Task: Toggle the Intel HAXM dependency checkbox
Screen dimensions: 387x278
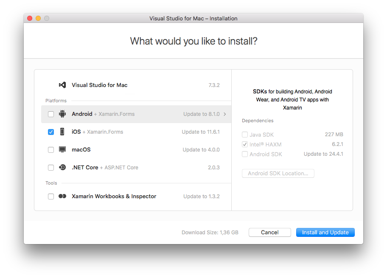Action: (245, 144)
